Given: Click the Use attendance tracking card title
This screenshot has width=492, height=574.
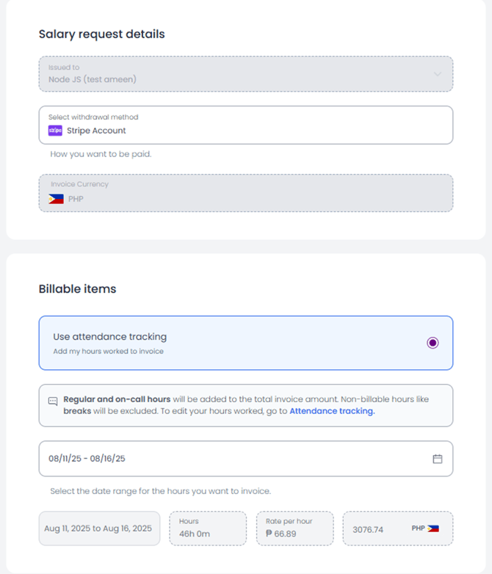Looking at the screenshot, I should point(110,337).
